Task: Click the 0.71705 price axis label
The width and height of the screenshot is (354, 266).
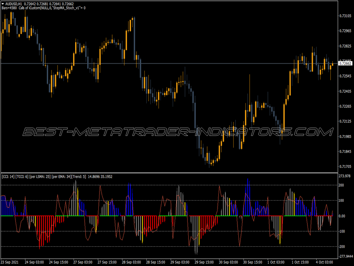Action: pos(345,167)
